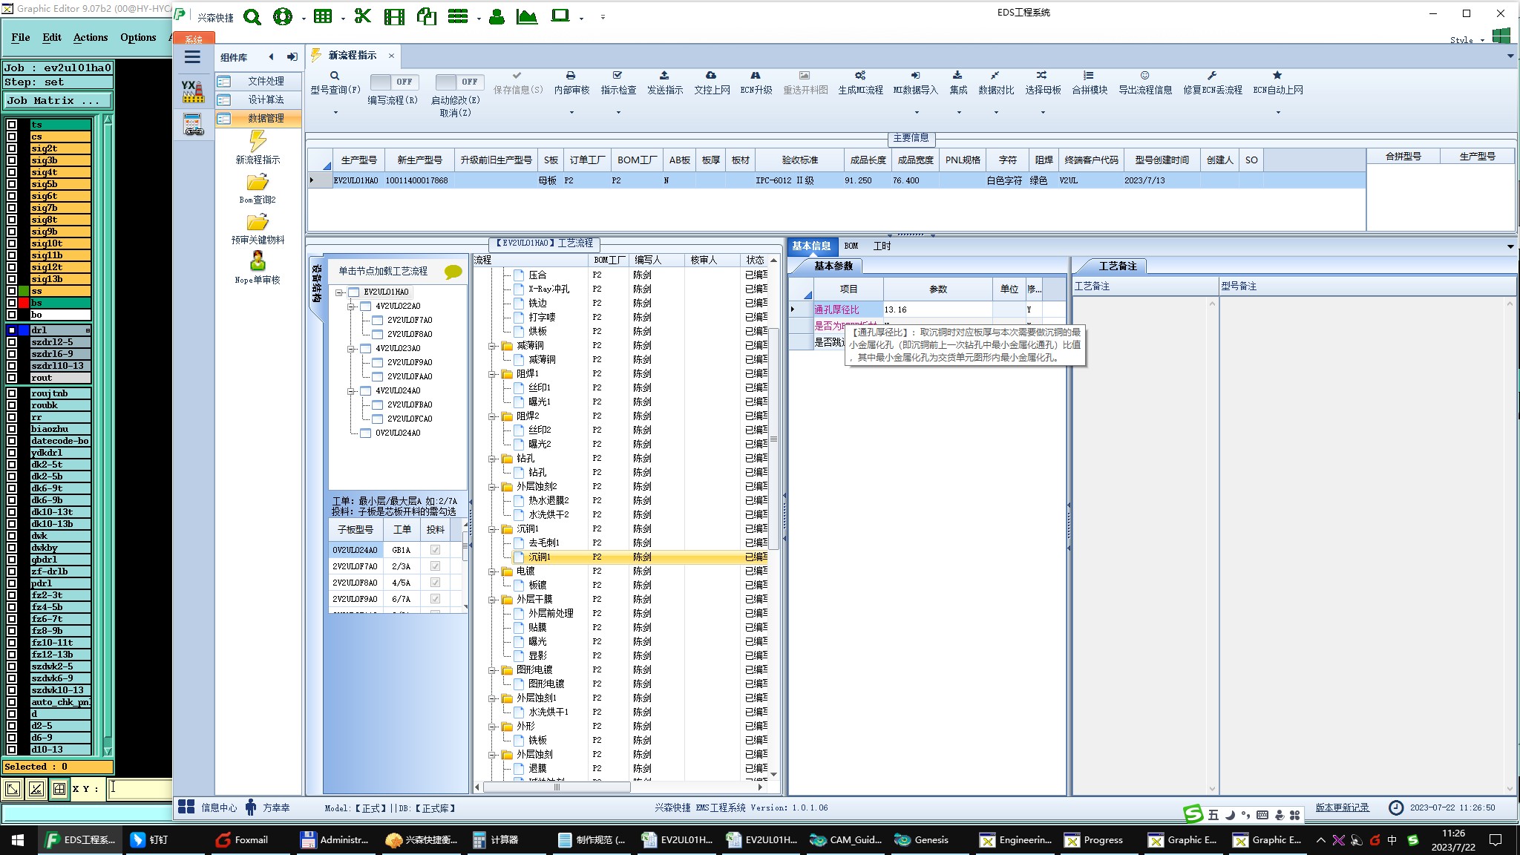Toggle the 编写流程 OFF switch
The image size is (1520, 855).
pyautogui.click(x=393, y=82)
